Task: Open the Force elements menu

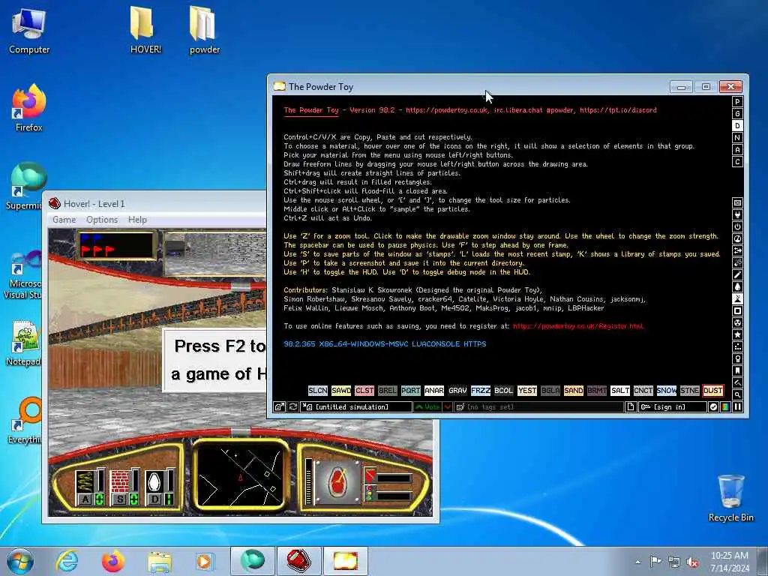Action: (737, 250)
